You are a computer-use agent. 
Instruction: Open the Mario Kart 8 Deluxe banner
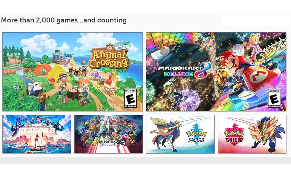(x=216, y=72)
